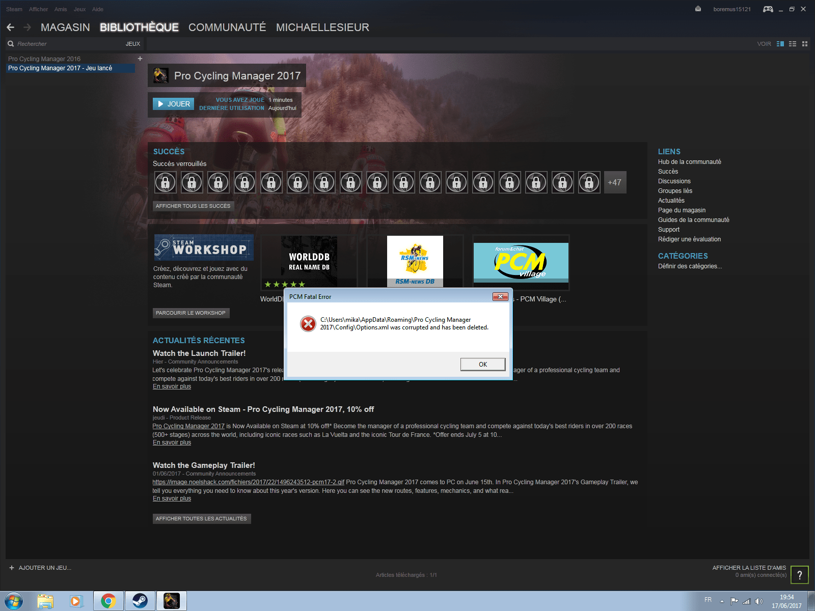Click AFFICHER LA LISTE D'AMIS
The height and width of the screenshot is (611, 815).
pyautogui.click(x=749, y=568)
